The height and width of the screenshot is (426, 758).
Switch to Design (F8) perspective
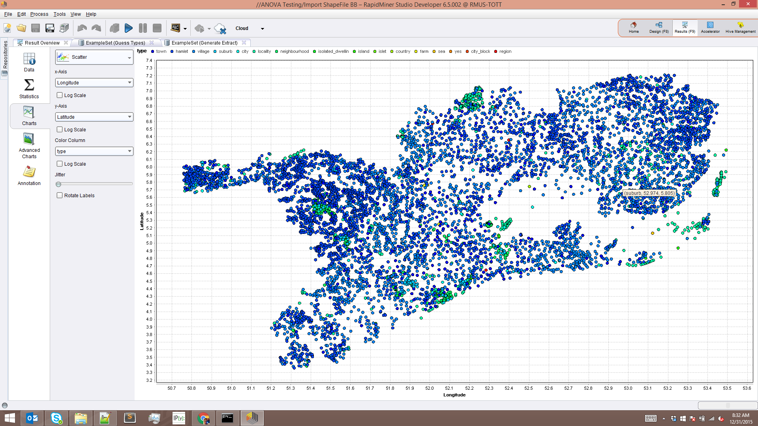(x=659, y=28)
